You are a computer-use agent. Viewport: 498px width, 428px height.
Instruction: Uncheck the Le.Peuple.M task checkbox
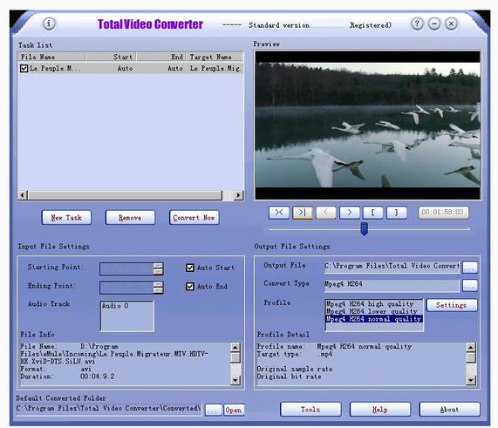24,68
